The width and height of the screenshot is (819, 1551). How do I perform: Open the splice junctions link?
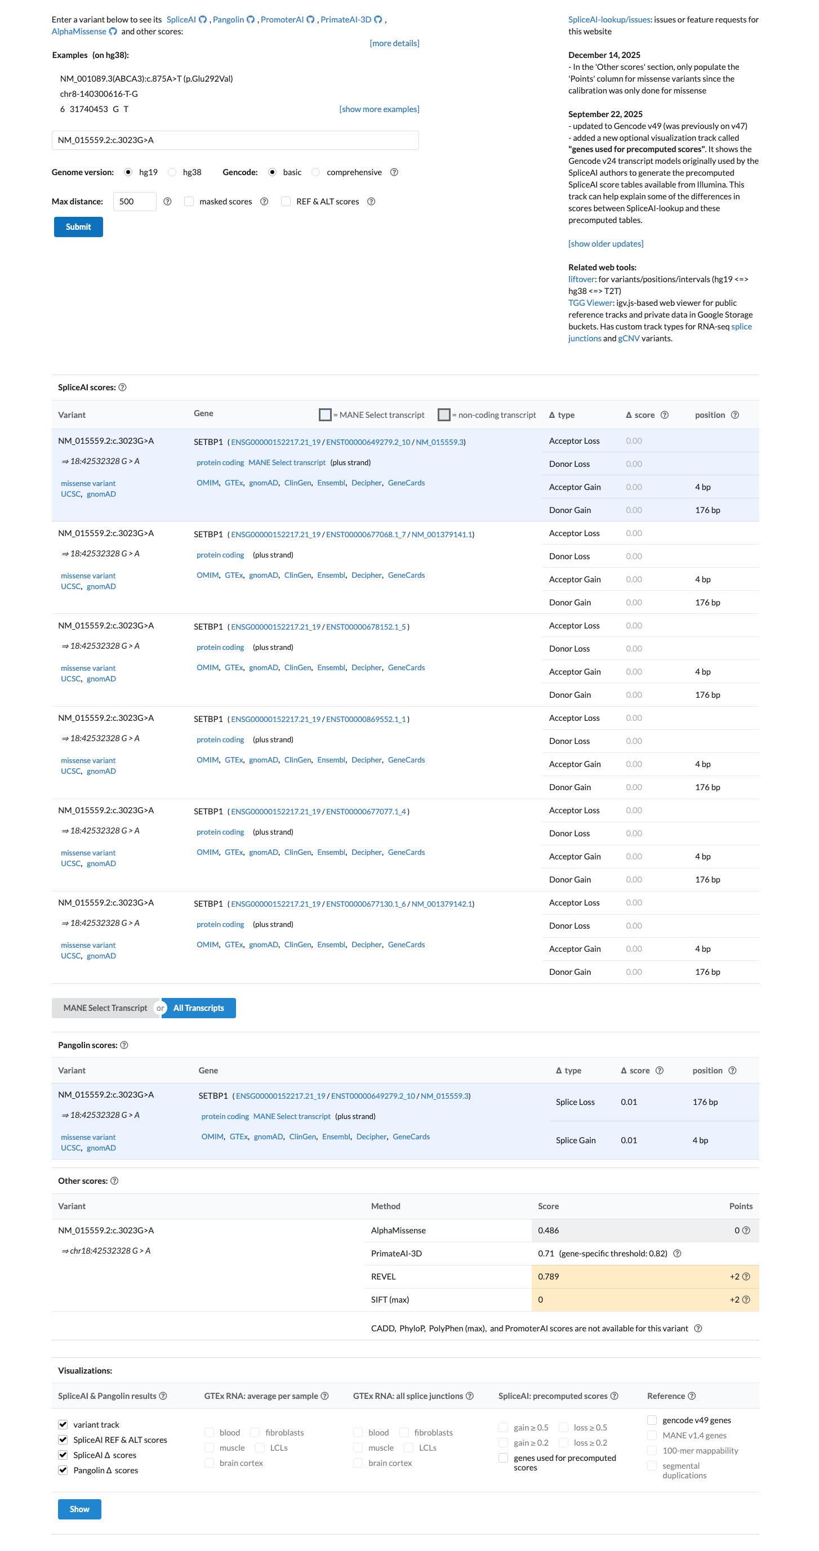pyautogui.click(x=660, y=333)
